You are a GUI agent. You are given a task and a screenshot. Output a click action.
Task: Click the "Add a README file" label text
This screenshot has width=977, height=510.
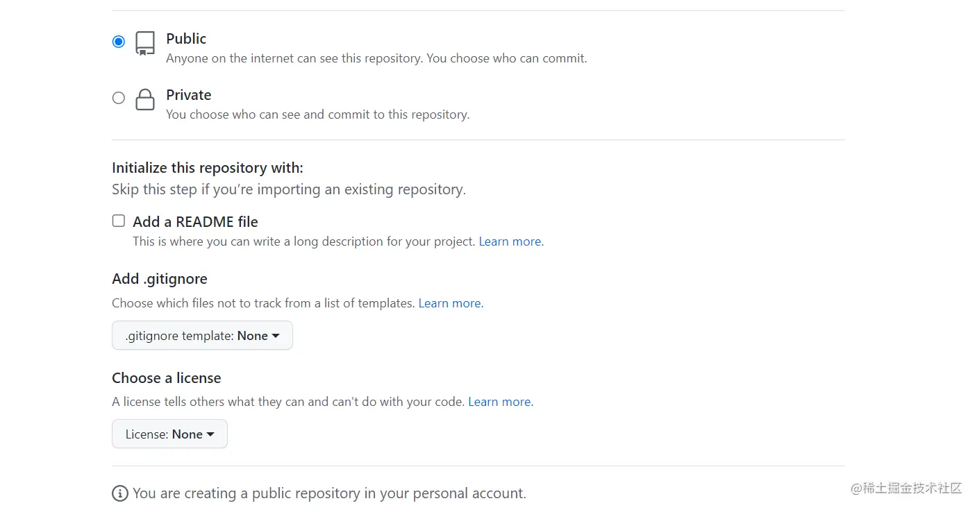pyautogui.click(x=195, y=222)
